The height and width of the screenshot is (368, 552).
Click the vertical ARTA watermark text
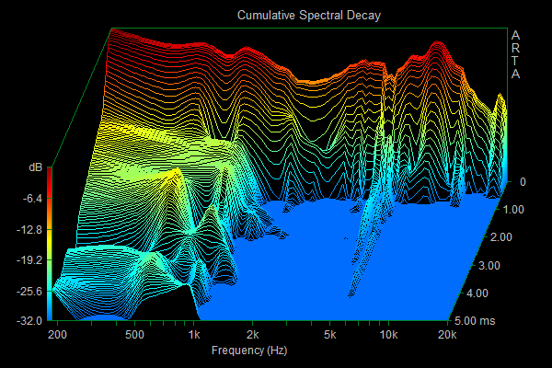[x=515, y=55]
